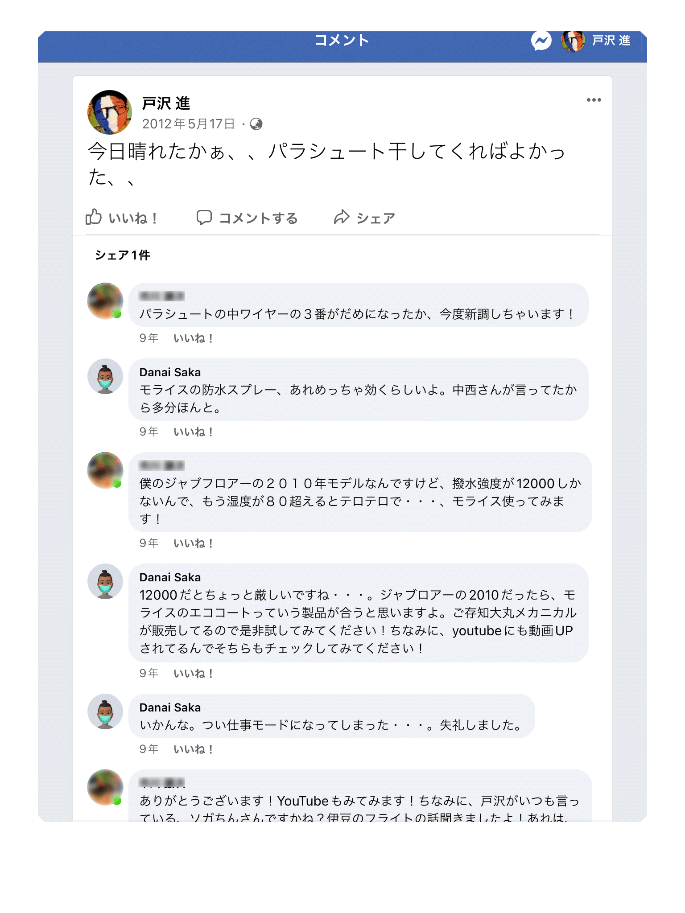Open Danai Saka name on the エココート comment
This screenshot has width=685, height=913.
click(x=170, y=577)
